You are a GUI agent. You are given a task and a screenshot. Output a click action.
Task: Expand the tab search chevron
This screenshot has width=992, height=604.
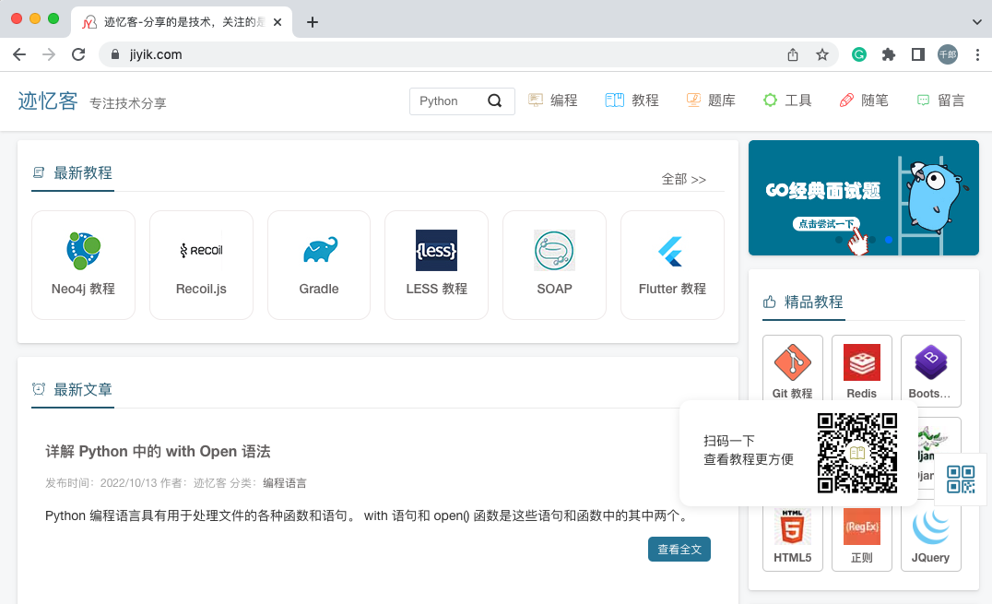coord(977,22)
